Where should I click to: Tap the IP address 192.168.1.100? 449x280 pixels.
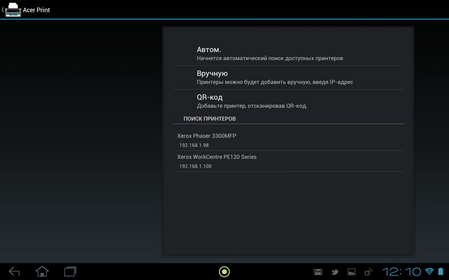pos(195,166)
